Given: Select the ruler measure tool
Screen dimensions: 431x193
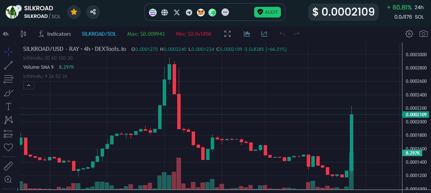Looking at the screenshot, I should point(8,166).
